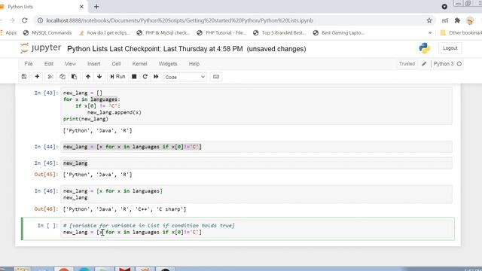Open the cell type Code dropdown
The image size is (482, 271).
(x=185, y=77)
